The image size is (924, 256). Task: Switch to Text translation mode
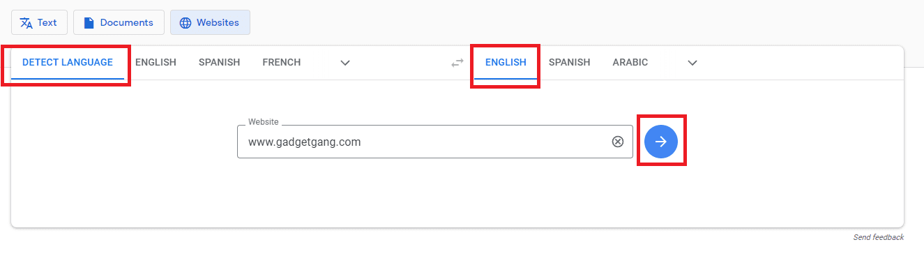click(39, 22)
